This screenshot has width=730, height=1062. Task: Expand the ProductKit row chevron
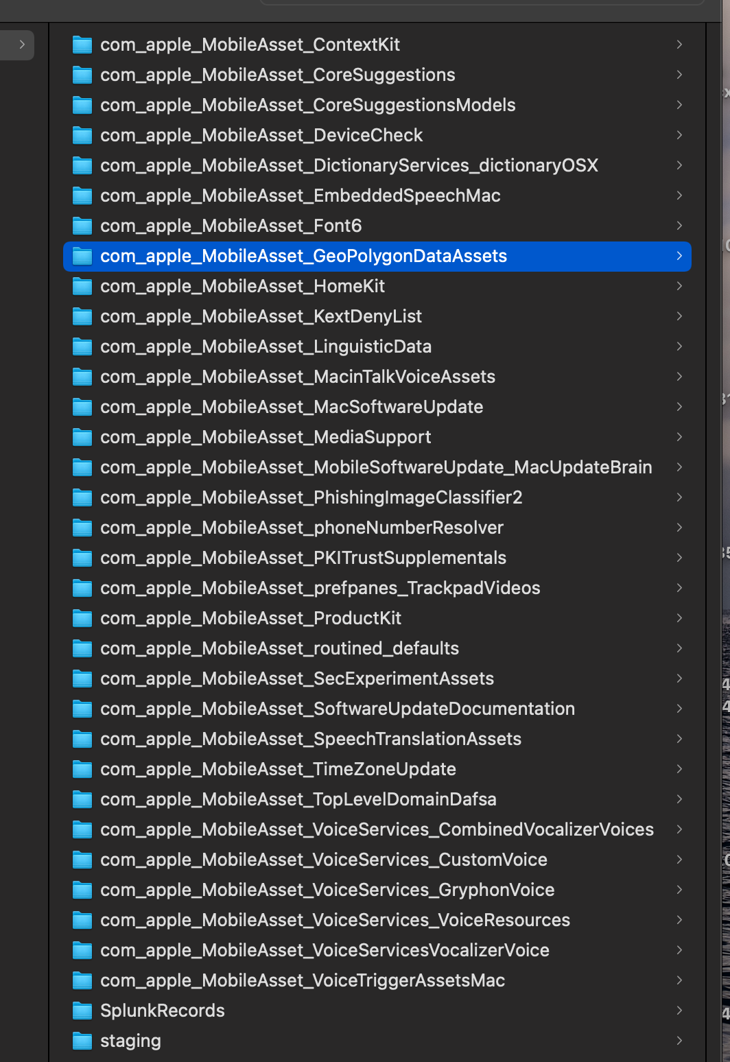679,618
